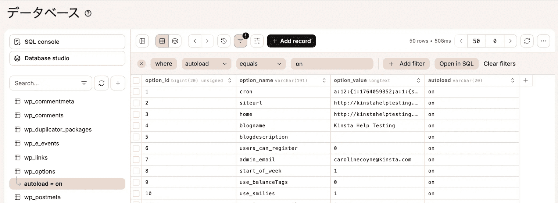Open the three-dot more options menu
Screen dimensions: 558x203
(x=543, y=41)
